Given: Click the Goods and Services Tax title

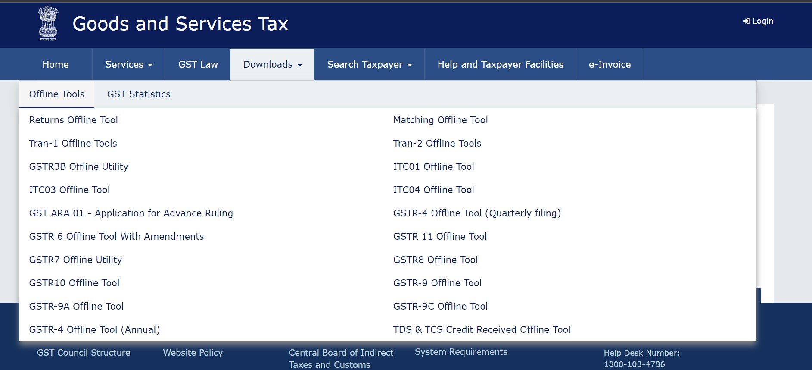Looking at the screenshot, I should (180, 24).
